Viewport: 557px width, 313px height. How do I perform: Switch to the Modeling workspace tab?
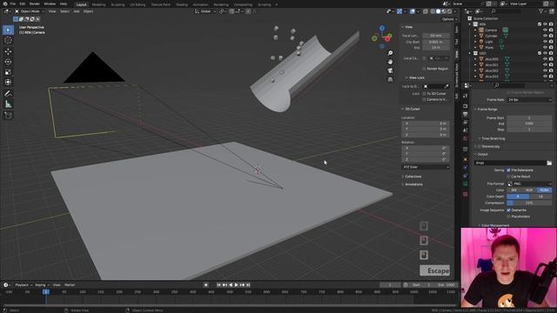[98, 4]
